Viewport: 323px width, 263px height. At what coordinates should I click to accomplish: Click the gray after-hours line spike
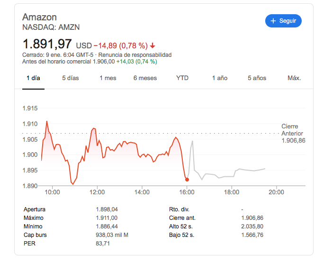click(x=192, y=142)
